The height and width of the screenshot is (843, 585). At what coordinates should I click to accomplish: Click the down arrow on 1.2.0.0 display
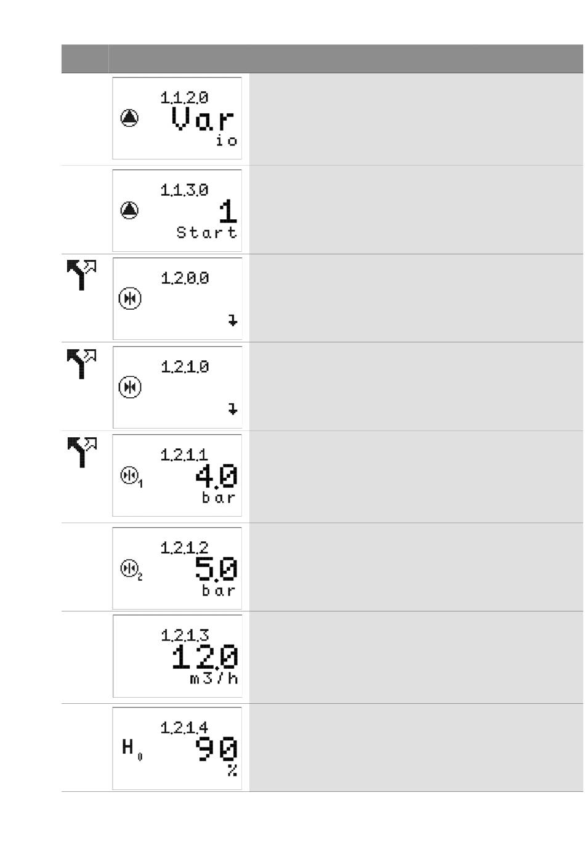pyautogui.click(x=233, y=320)
